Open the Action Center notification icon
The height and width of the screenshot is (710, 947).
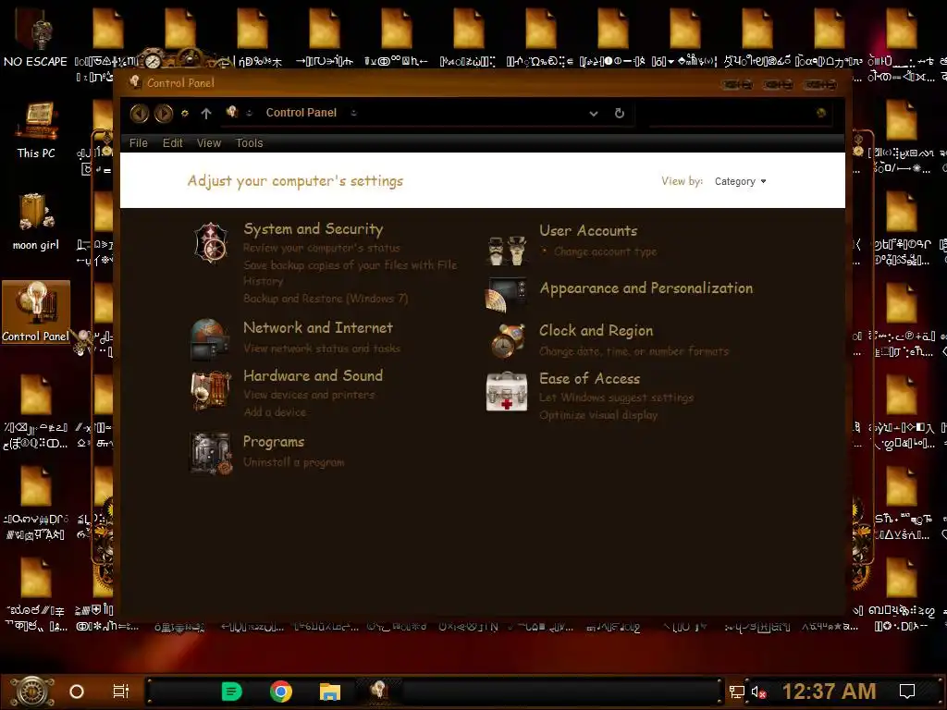[x=907, y=692]
